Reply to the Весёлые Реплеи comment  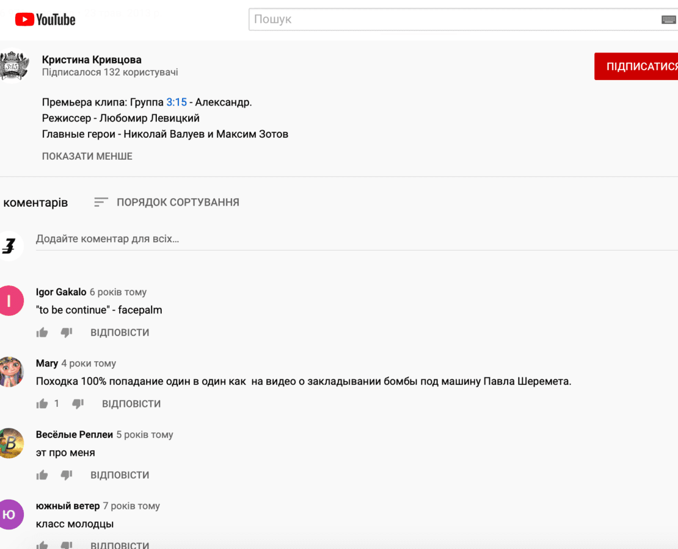120,475
